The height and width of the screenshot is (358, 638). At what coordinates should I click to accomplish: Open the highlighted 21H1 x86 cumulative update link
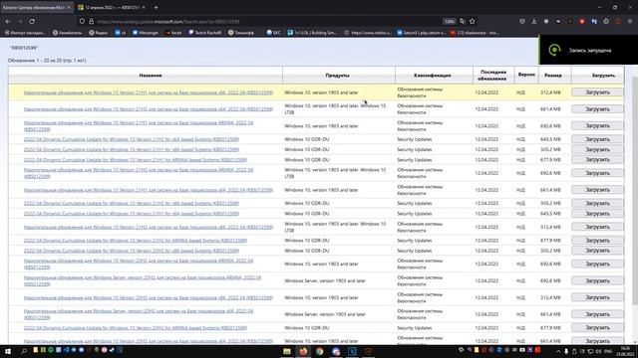pyautogui.click(x=149, y=92)
